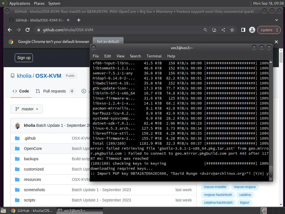This screenshot has height=214, width=285.
Task: Click the Actions play icon tab
Action: 83,91
